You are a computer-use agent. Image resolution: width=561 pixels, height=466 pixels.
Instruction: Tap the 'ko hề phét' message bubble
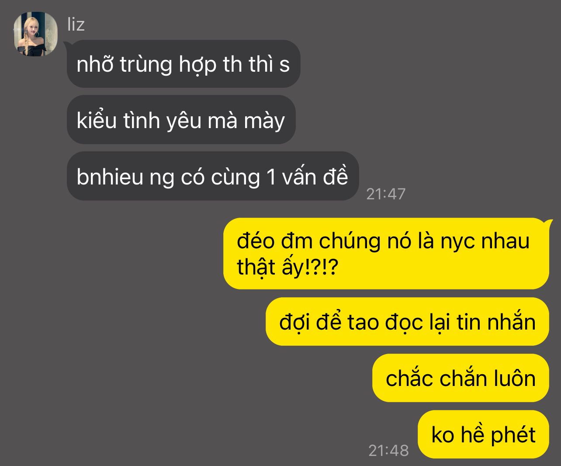tap(483, 434)
